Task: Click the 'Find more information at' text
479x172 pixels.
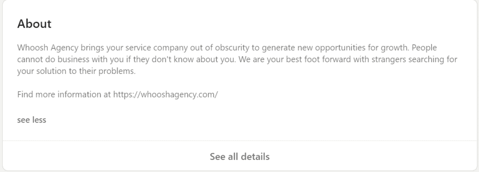Action: (64, 94)
